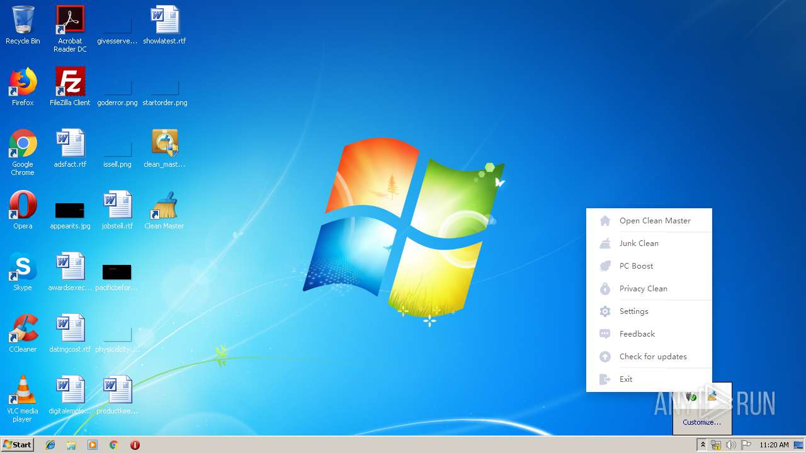This screenshot has width=806, height=453.
Task: Select Check for updates entry
Action: pos(649,357)
